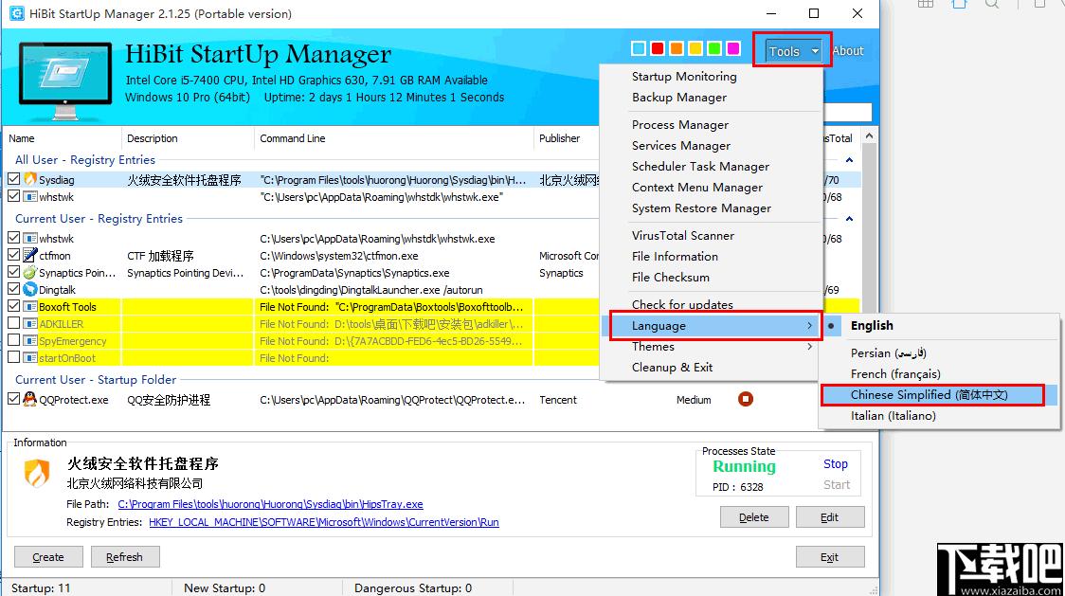Click the Edit button
The image size is (1065, 596).
tap(829, 517)
